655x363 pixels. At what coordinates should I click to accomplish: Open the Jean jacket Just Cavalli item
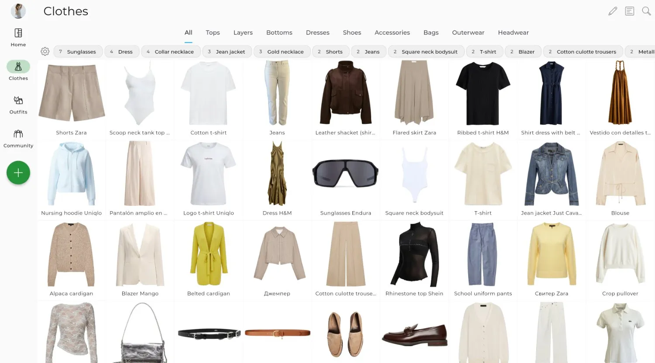(x=552, y=179)
